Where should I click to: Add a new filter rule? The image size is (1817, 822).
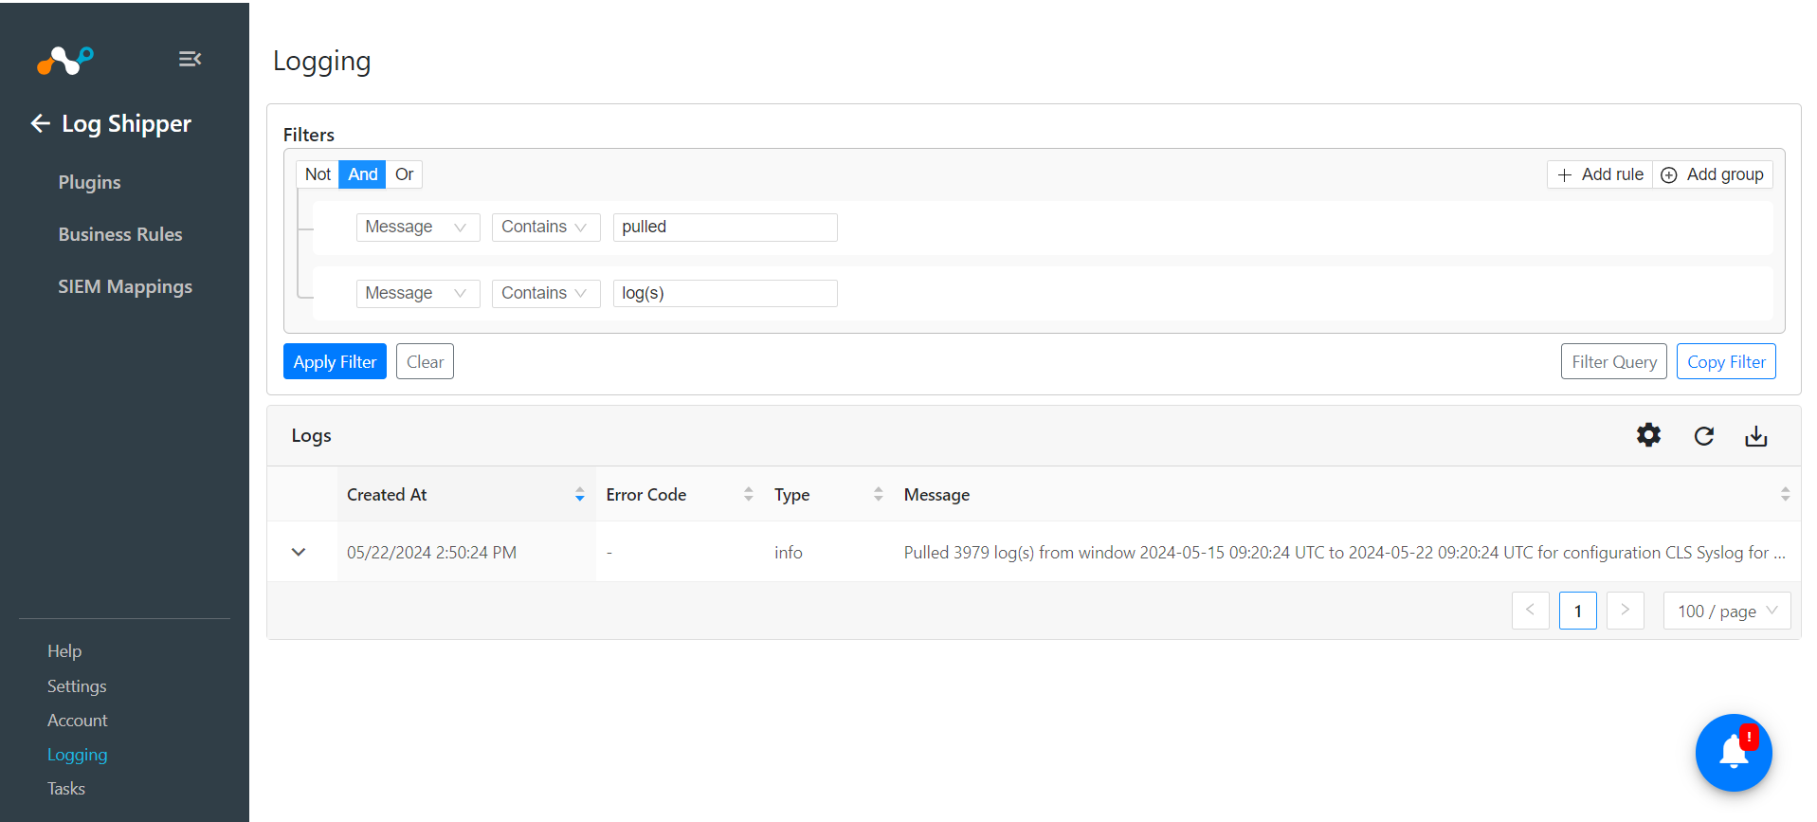pos(1600,174)
